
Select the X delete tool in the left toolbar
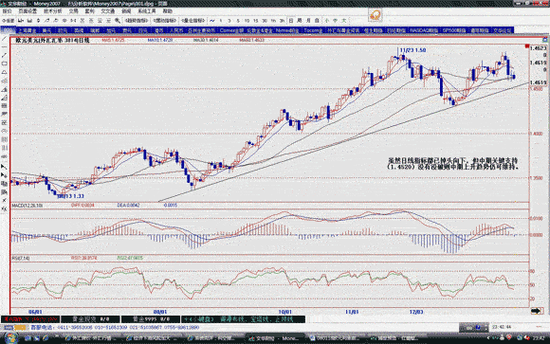4,201
